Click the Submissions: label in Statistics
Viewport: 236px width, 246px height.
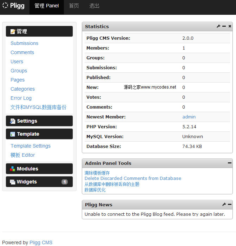coord(101,68)
